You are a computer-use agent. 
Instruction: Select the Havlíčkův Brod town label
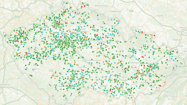(x=94, y=60)
